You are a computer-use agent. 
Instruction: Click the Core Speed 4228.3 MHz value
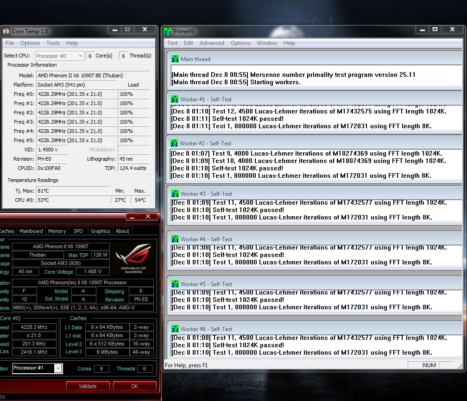point(34,327)
